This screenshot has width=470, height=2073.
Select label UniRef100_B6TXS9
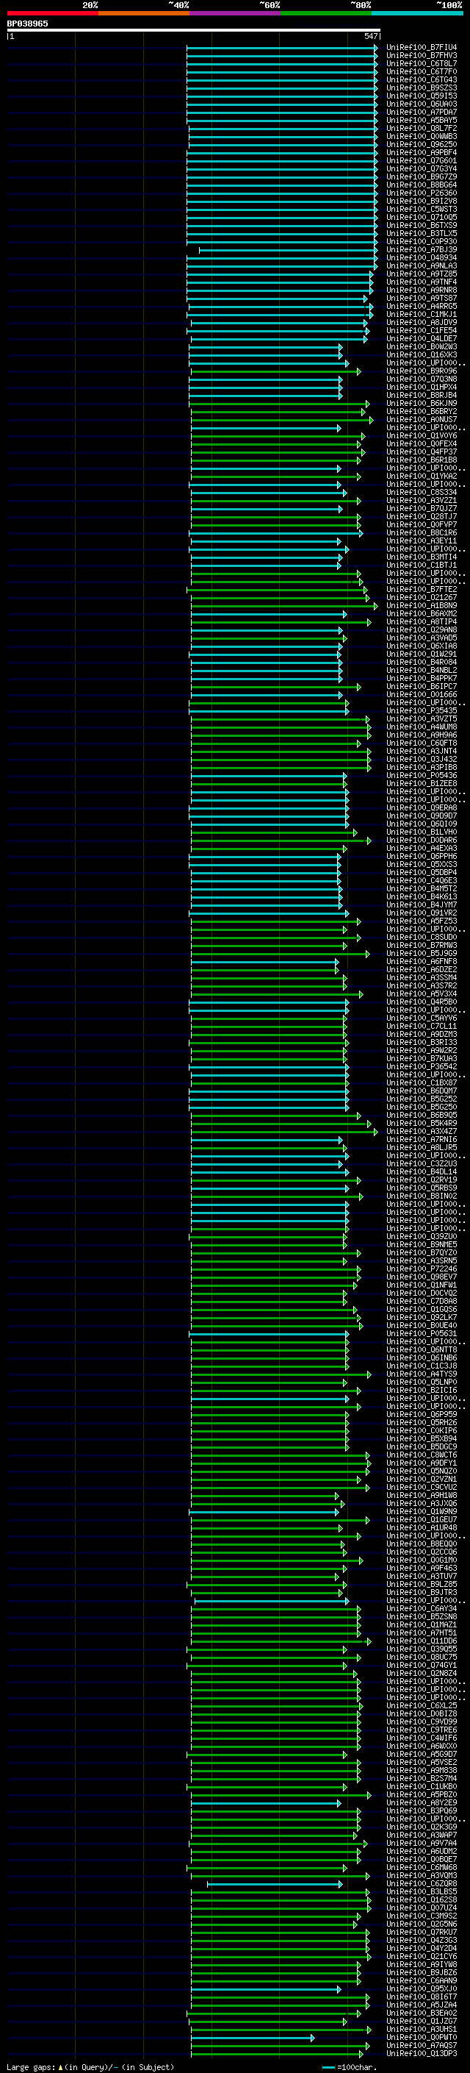[421, 225]
